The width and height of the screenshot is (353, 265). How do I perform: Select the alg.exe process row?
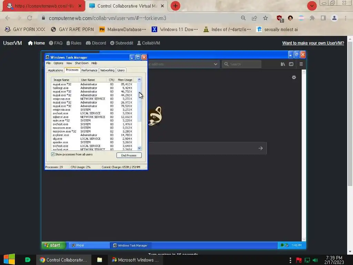click(94, 139)
